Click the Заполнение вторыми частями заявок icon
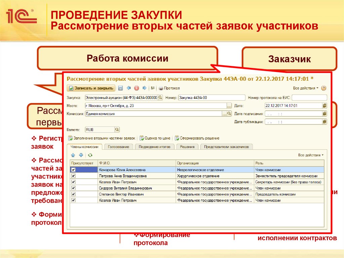This screenshot has width=344, height=258. [x=70, y=138]
